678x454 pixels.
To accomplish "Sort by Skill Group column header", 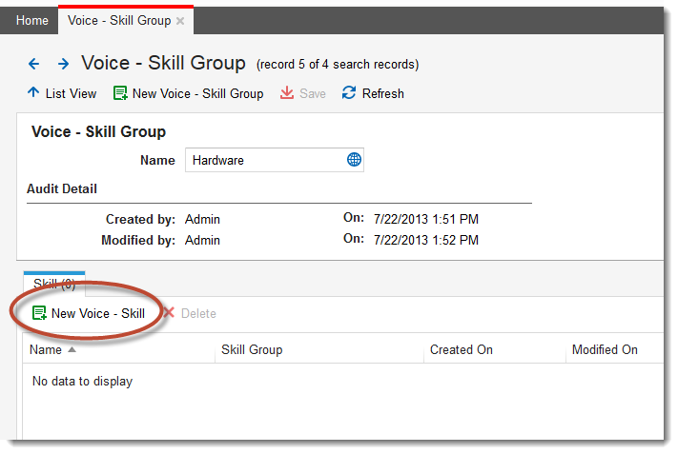I will click(252, 349).
